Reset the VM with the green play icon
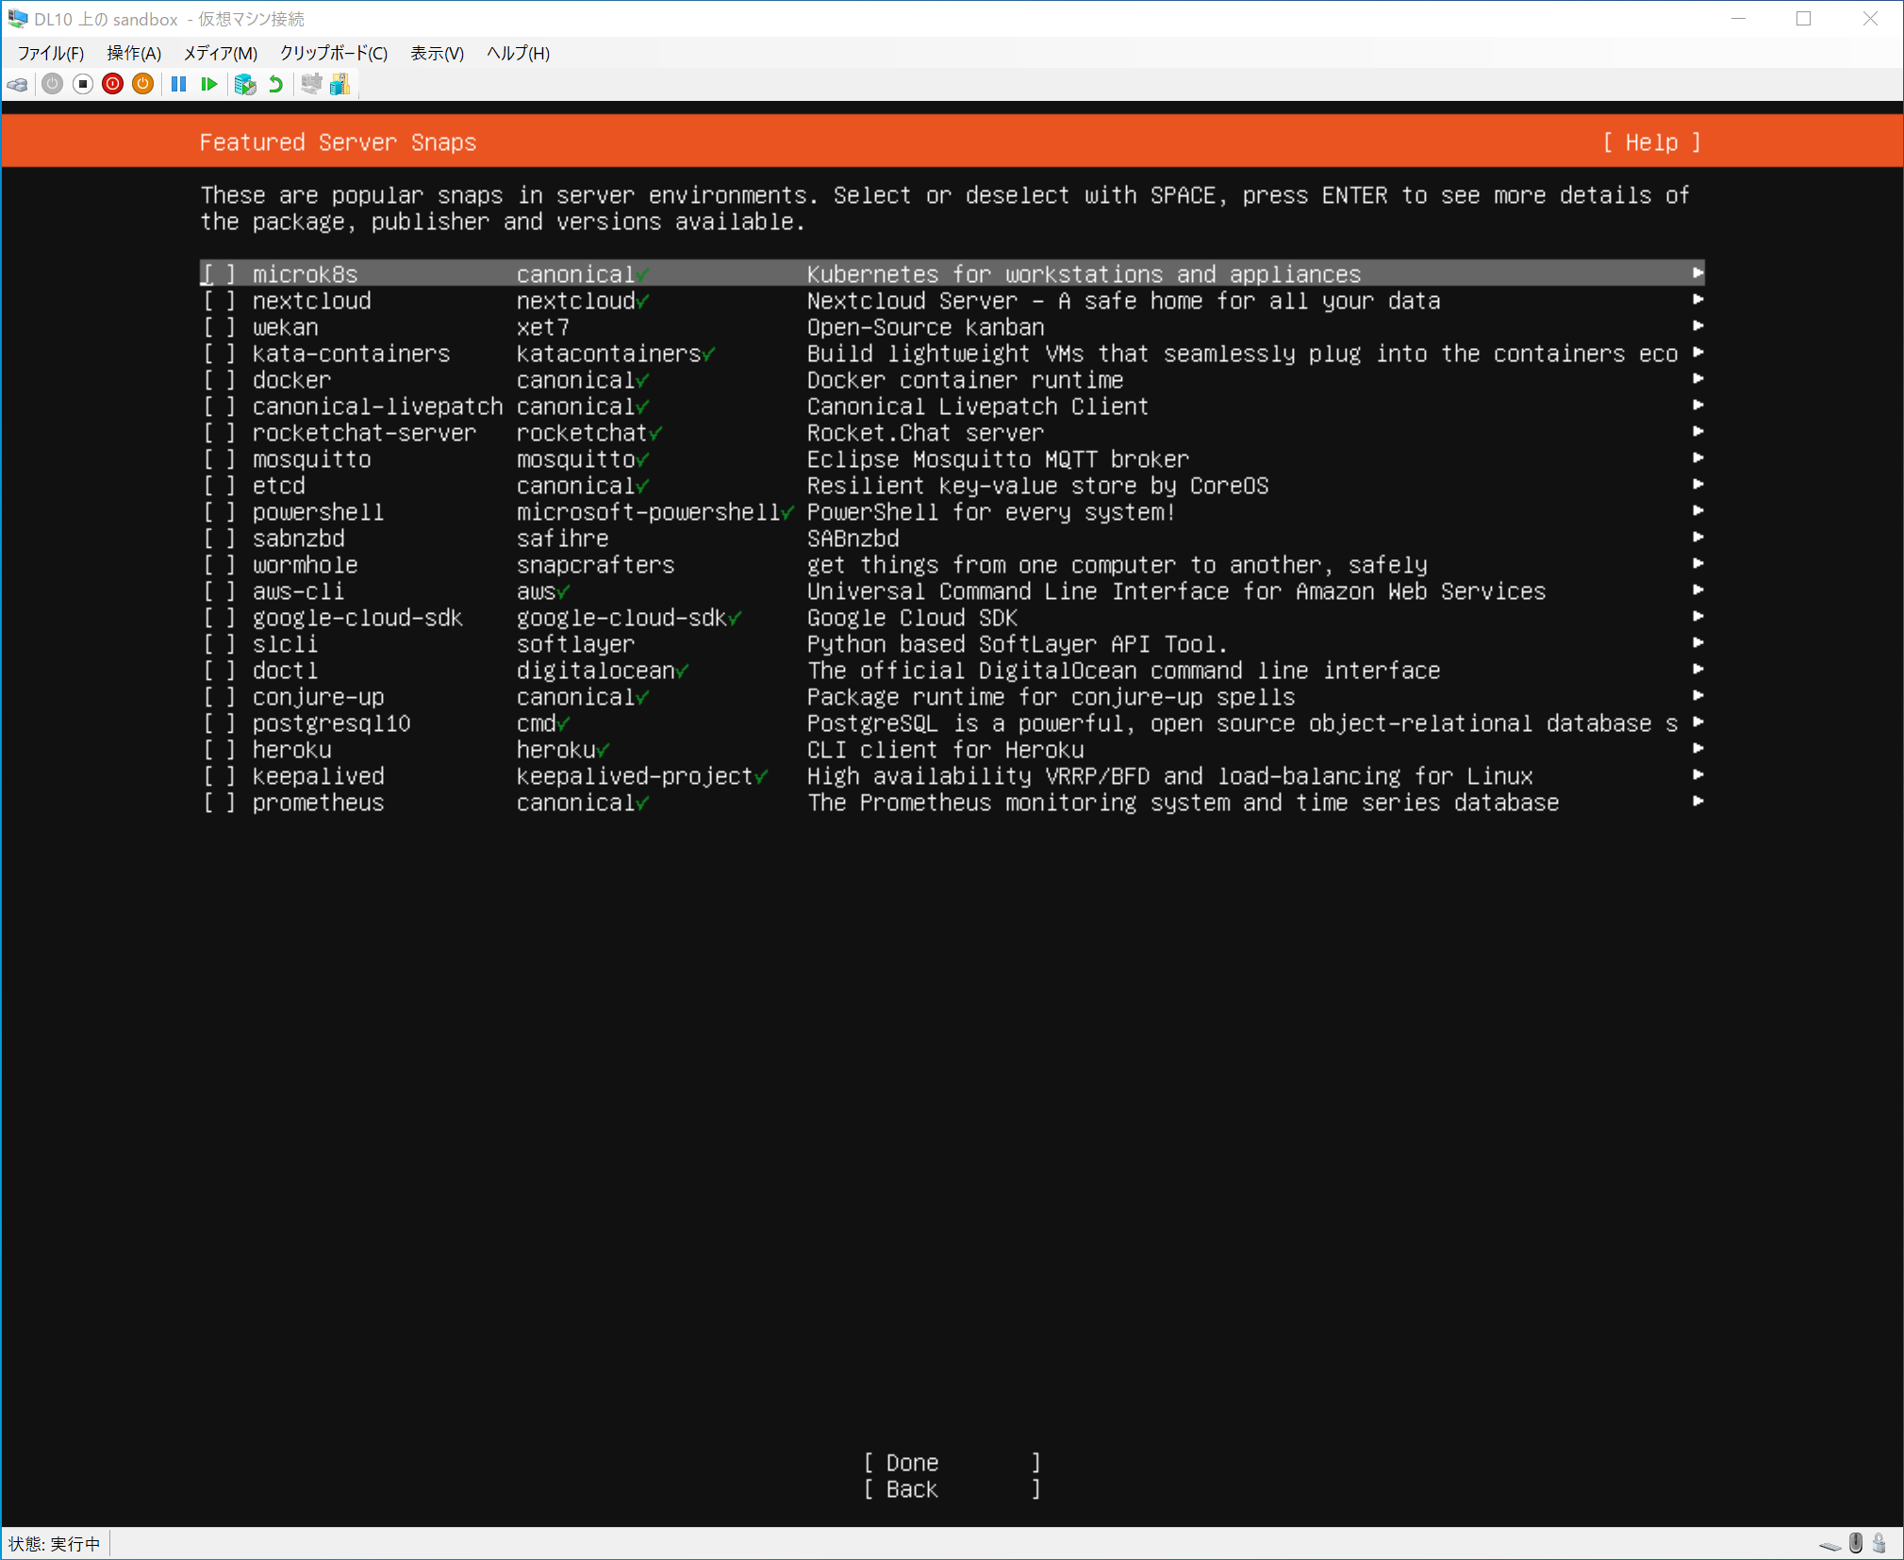This screenshot has height=1560, width=1904. pyautogui.click(x=208, y=85)
